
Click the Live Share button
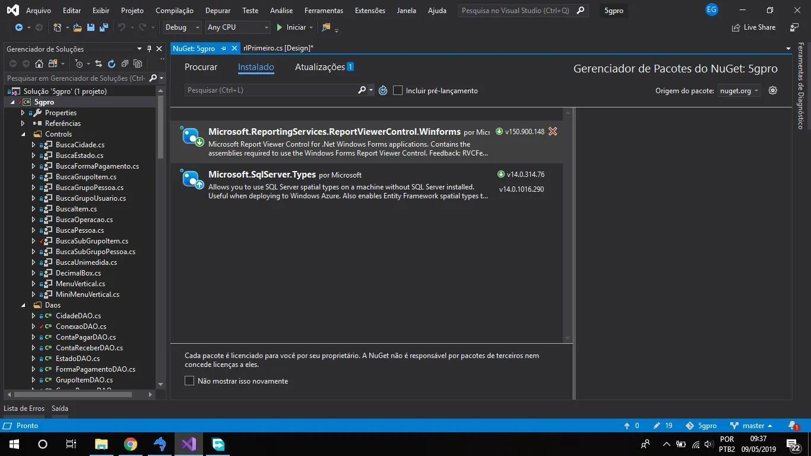pos(754,27)
